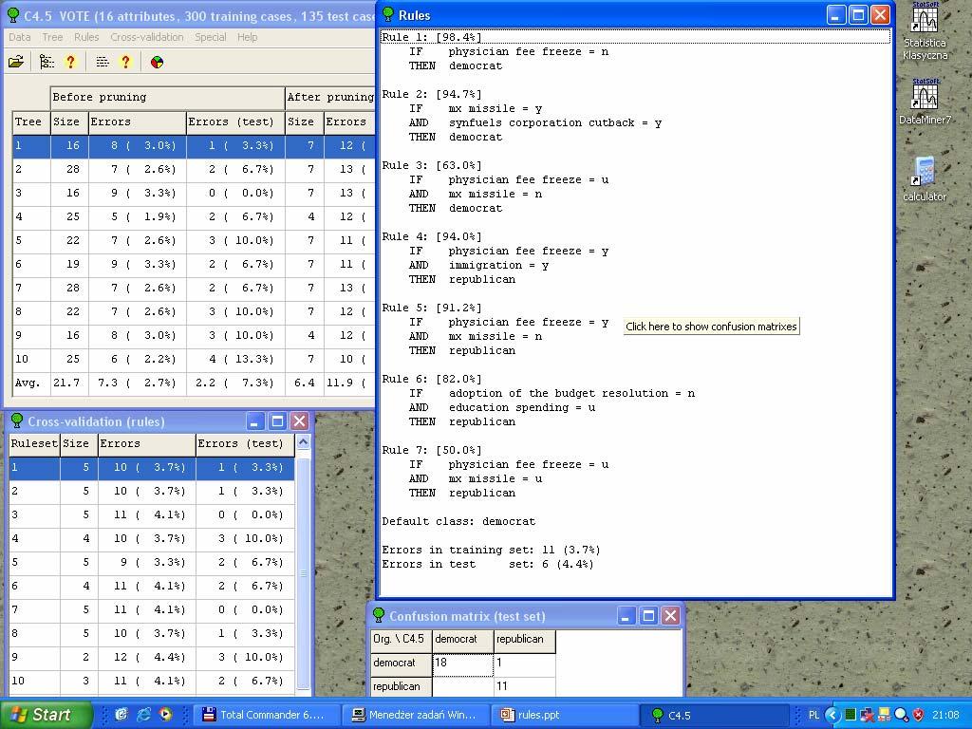Click the build decision tree toolbar icon
972x729 pixels.
click(47, 62)
